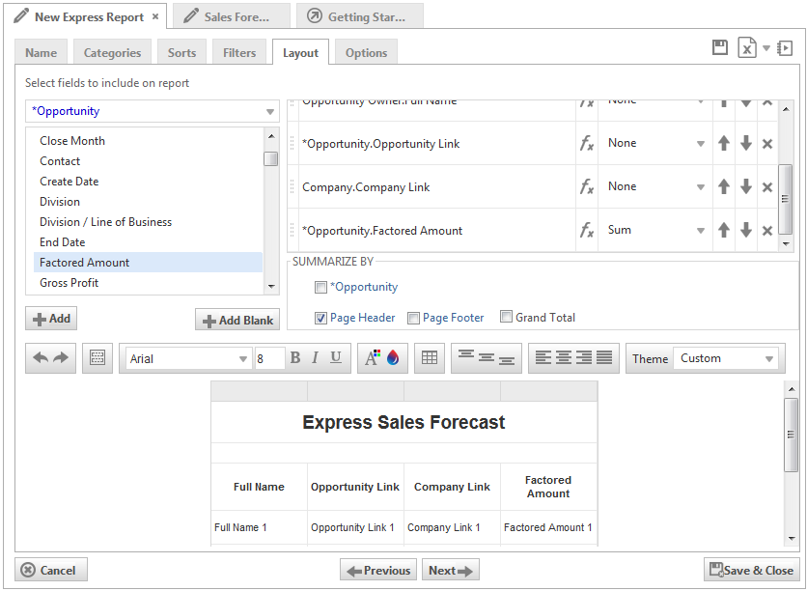807x591 pixels.
Task: Open the Getting Star... tab
Action: click(x=360, y=16)
